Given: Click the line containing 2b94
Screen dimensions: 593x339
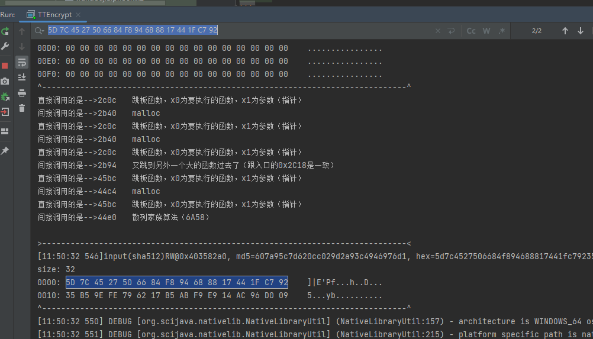Looking at the screenshot, I should pyautogui.click(x=186, y=165).
